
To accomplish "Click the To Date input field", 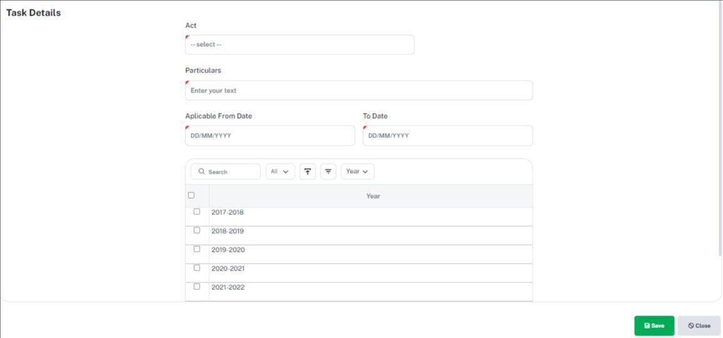I will [448, 136].
